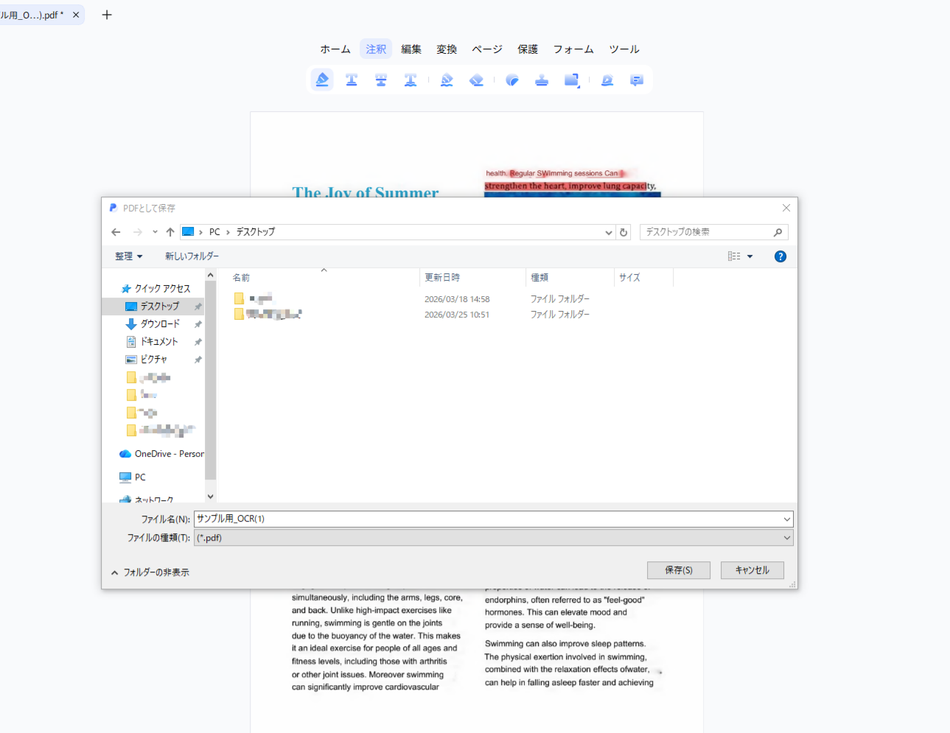
Task: Click the strikethrough text tool icon
Action: click(x=381, y=80)
